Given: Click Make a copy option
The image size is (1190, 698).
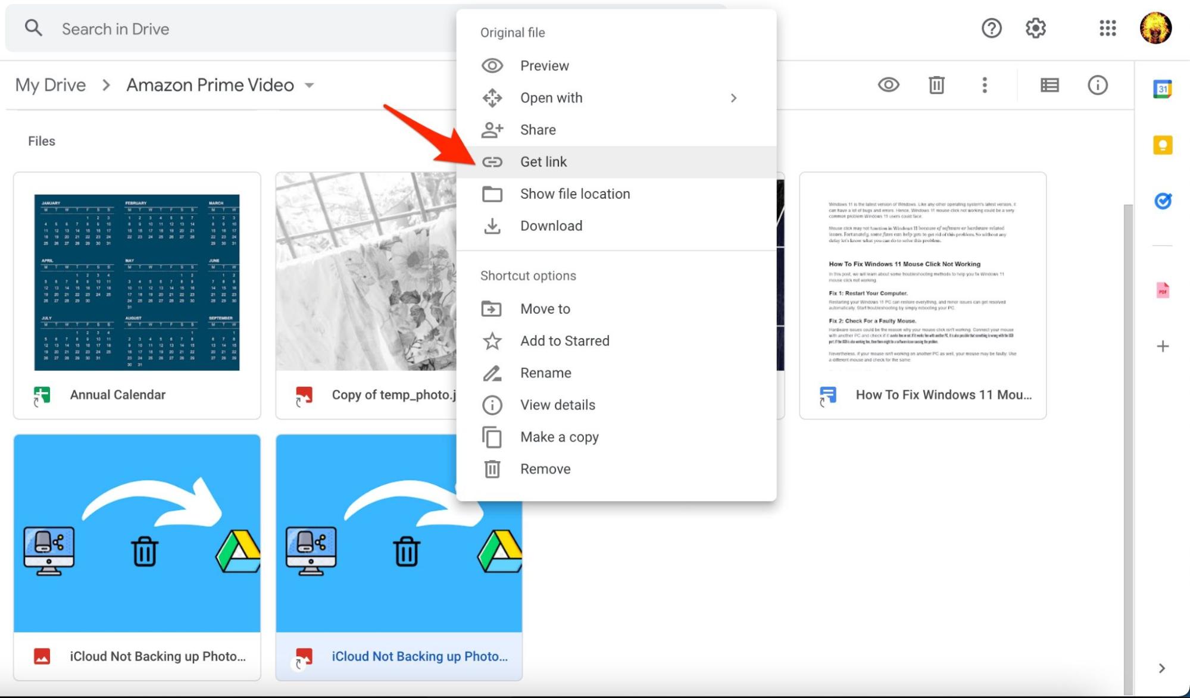Looking at the screenshot, I should tap(559, 437).
